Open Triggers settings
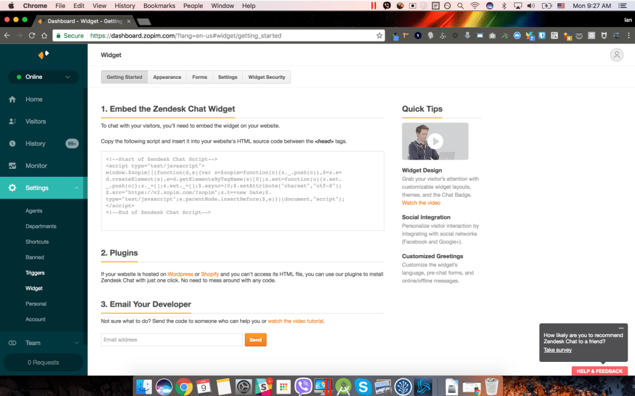 (35, 272)
